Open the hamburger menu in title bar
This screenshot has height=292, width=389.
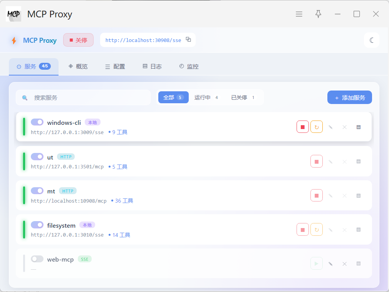(x=299, y=14)
